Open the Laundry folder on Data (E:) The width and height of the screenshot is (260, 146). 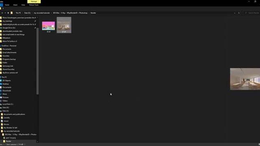pos(6,118)
